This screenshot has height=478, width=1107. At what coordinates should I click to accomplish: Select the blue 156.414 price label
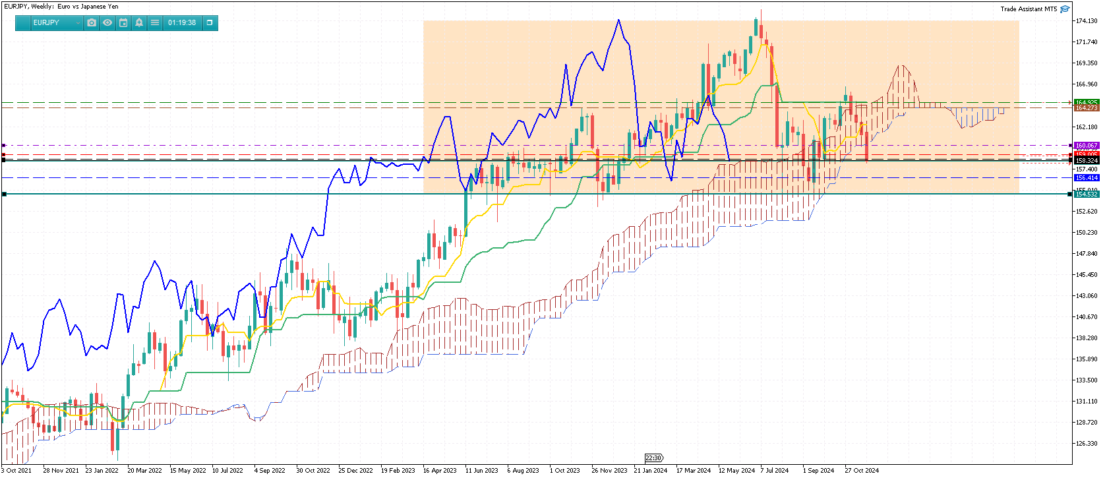pos(1087,178)
